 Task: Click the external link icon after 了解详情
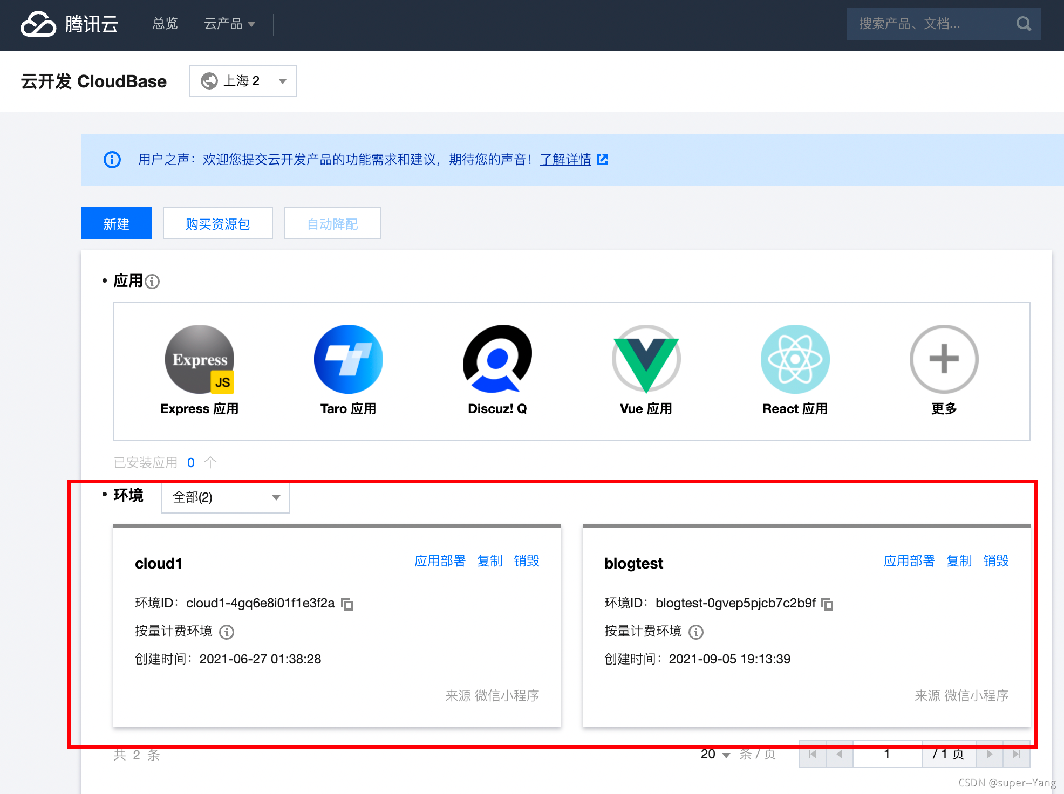[602, 160]
